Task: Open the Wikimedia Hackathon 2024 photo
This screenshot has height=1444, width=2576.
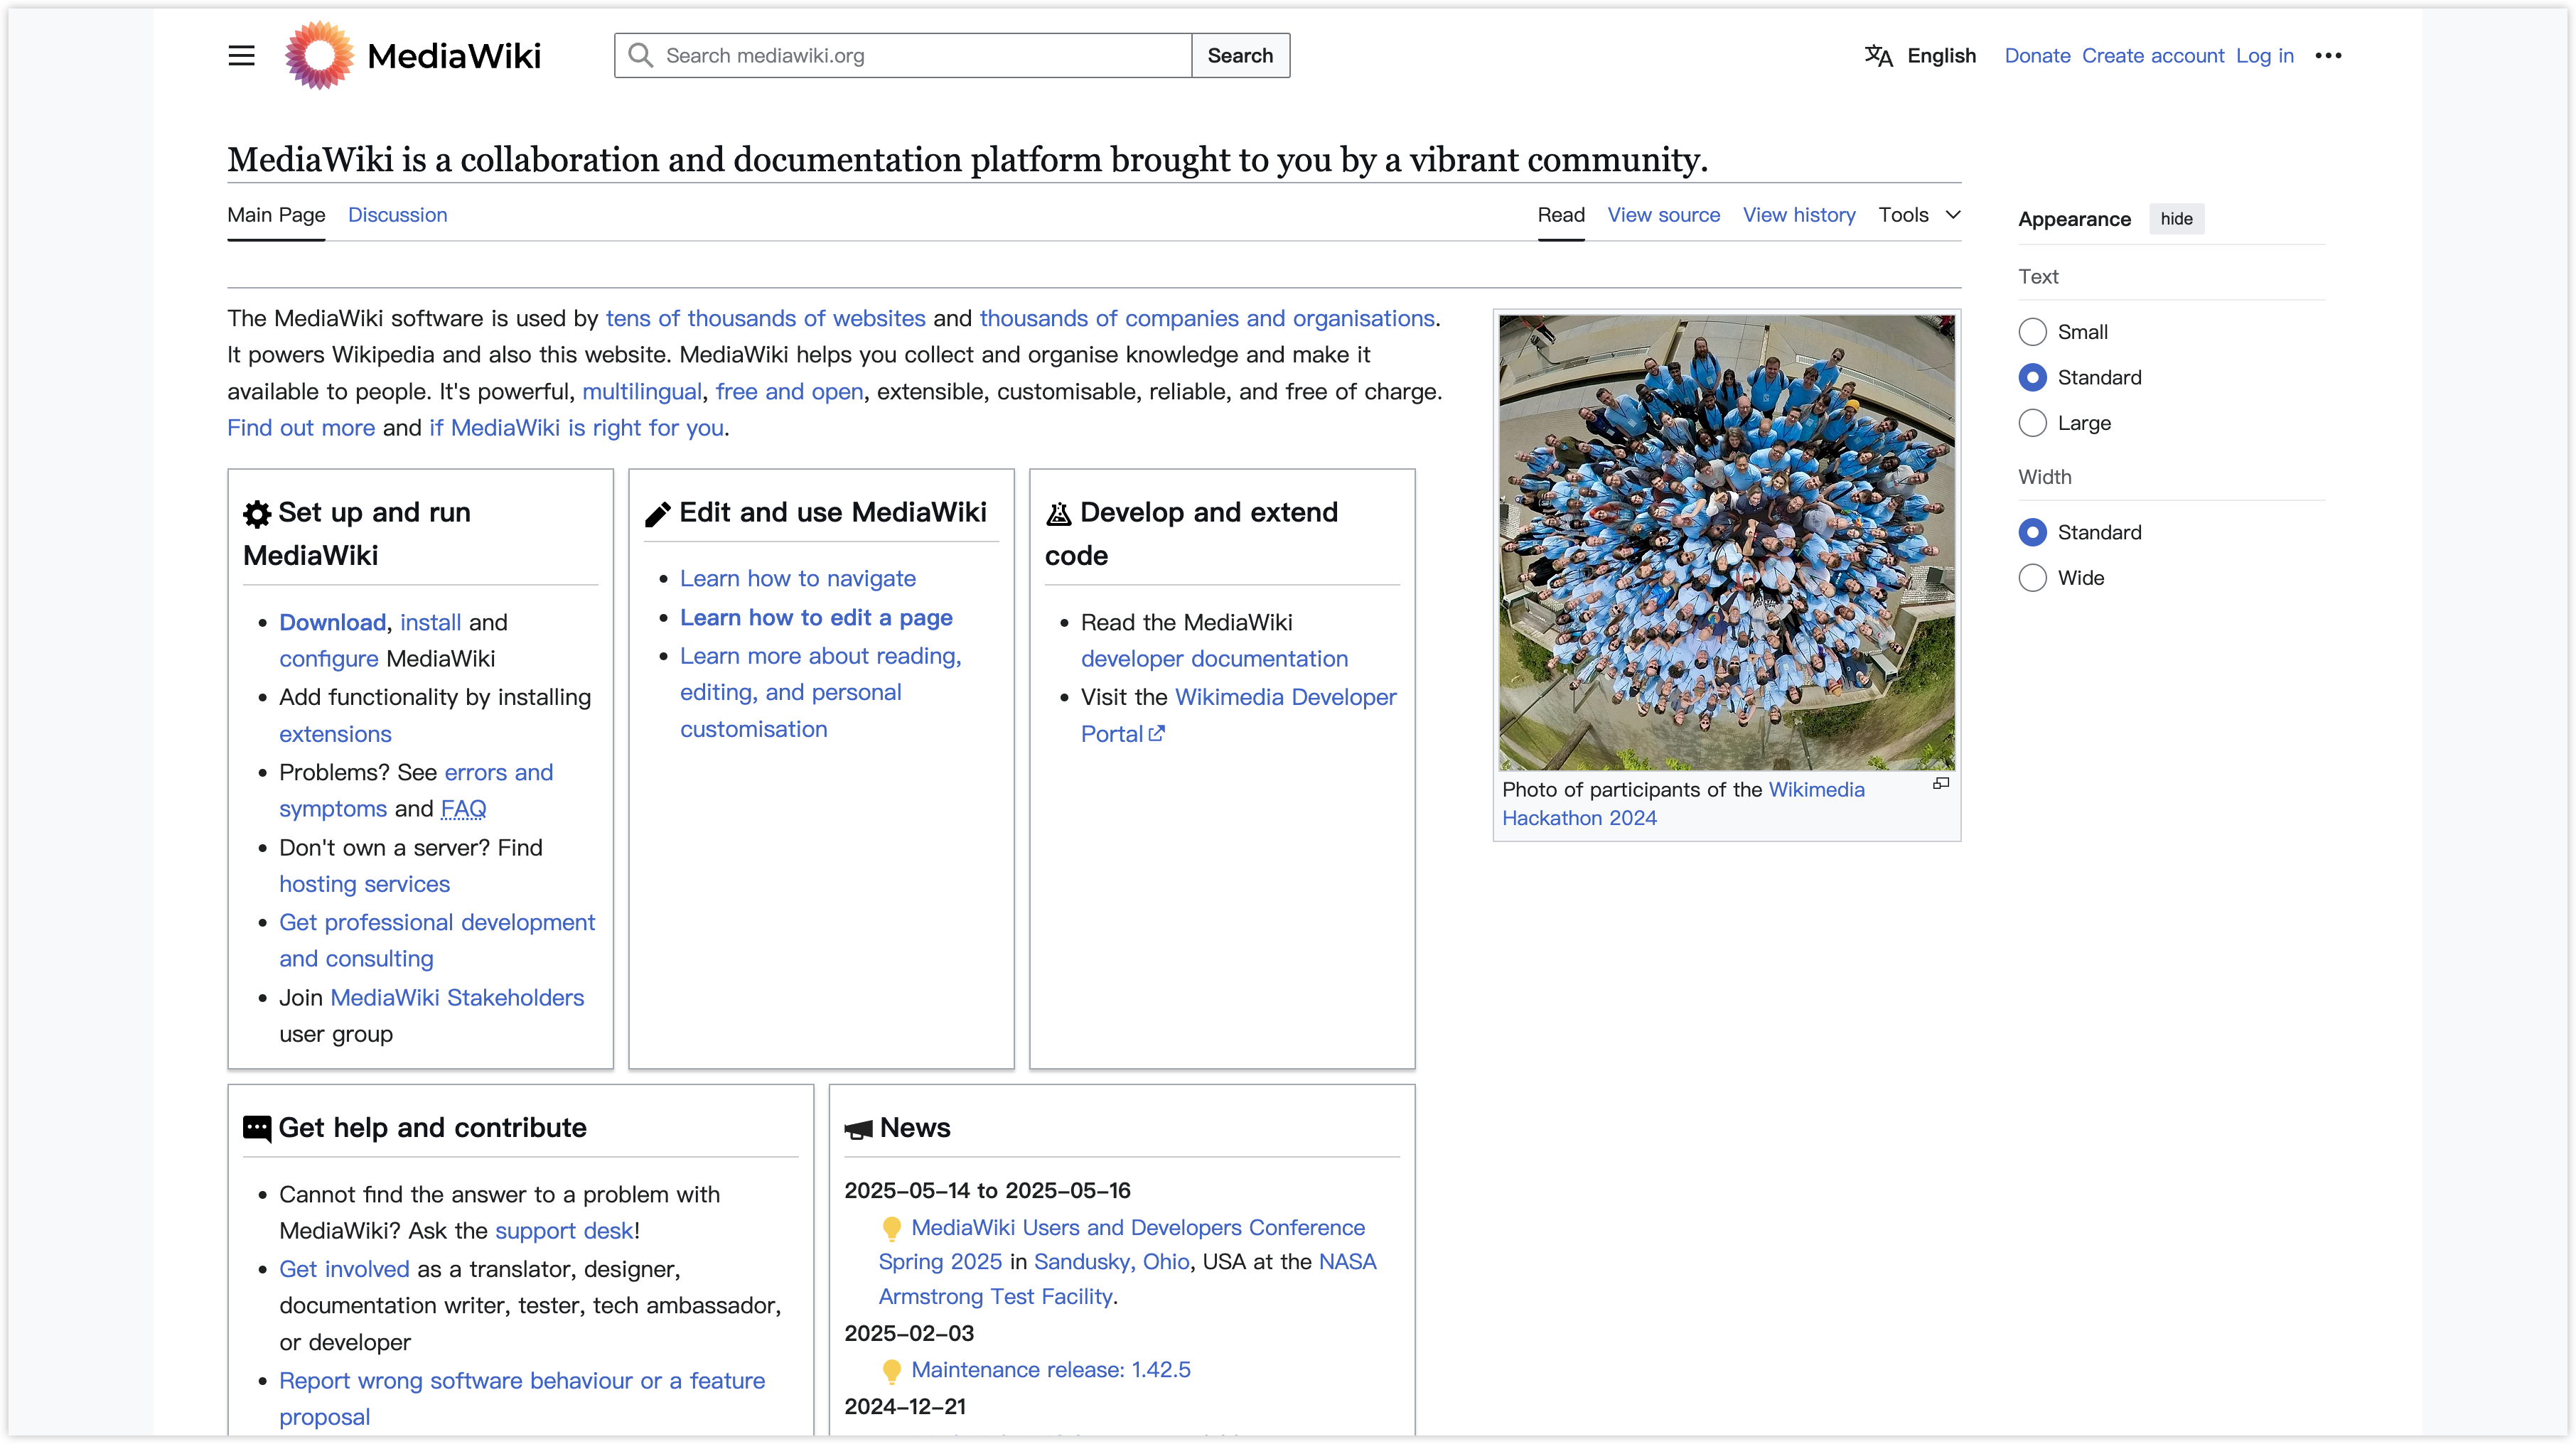Action: point(1727,543)
